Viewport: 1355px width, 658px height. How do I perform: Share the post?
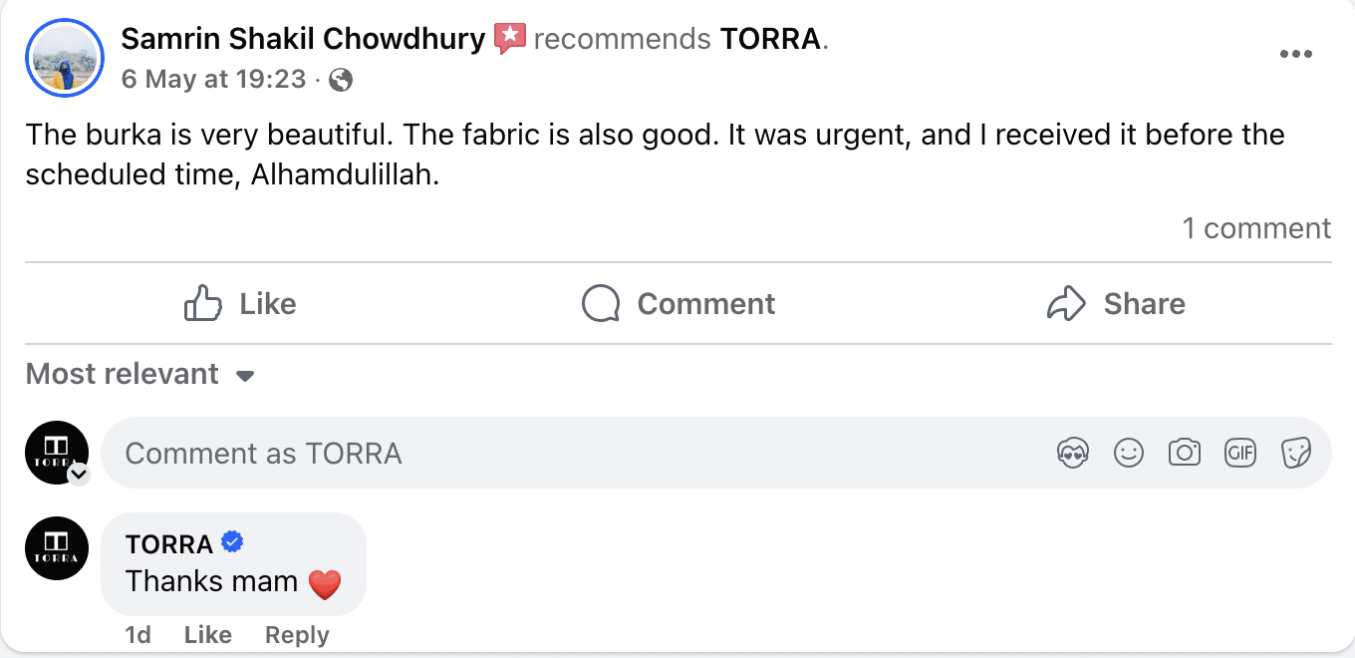1116,303
